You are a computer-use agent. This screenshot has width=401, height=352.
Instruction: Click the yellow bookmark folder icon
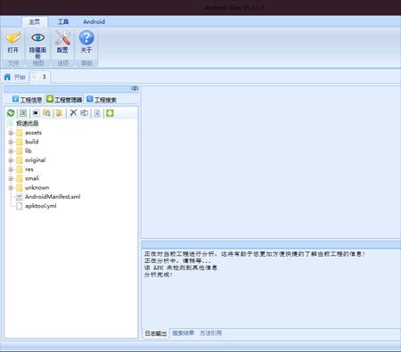pos(59,113)
